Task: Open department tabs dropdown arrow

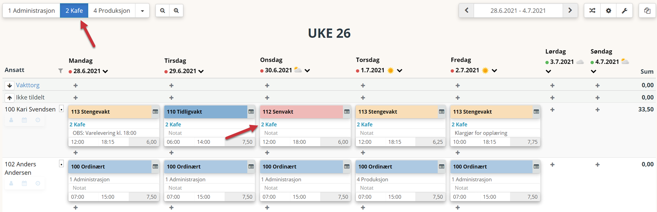Action: (x=142, y=11)
